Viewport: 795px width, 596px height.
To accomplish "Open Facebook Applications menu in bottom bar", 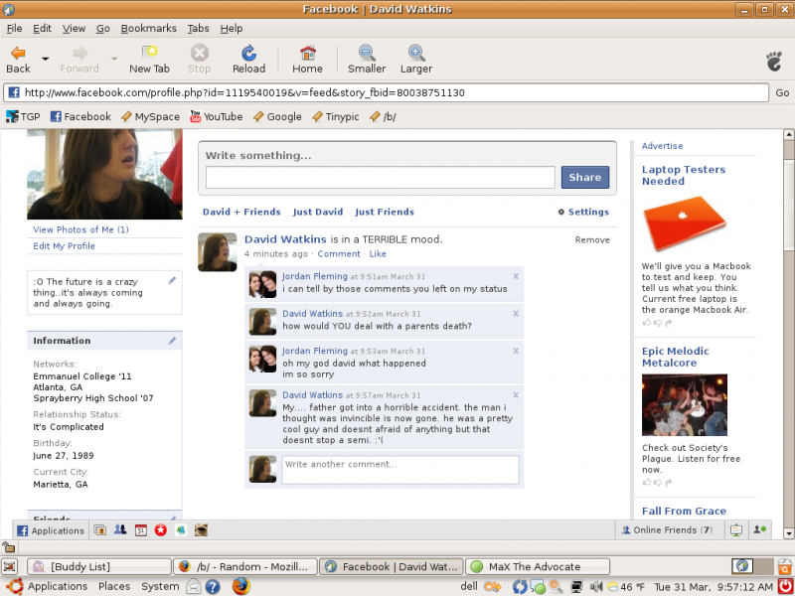I will [51, 530].
